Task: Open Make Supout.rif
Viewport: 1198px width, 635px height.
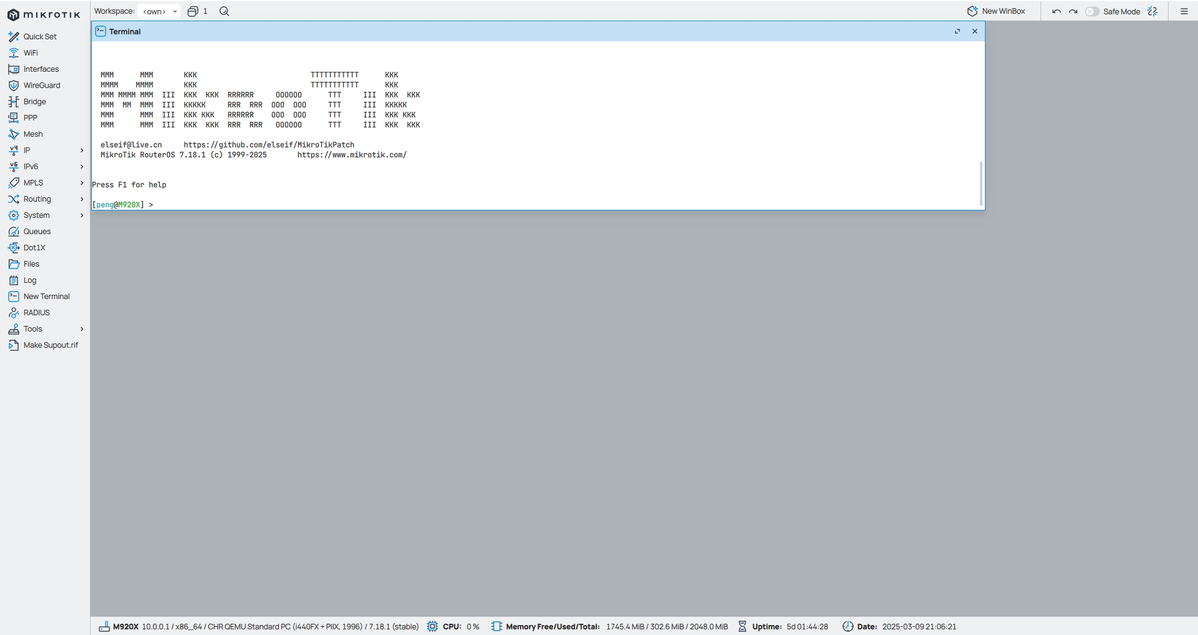Action: pyautogui.click(x=50, y=345)
